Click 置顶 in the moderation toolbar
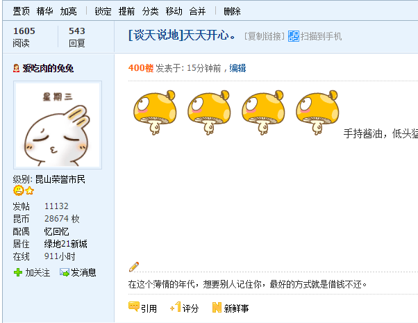 22,12
